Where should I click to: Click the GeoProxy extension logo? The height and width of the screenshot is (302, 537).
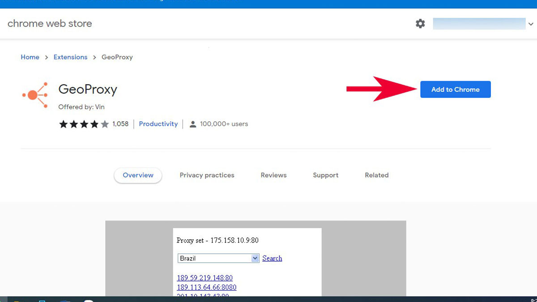(35, 95)
